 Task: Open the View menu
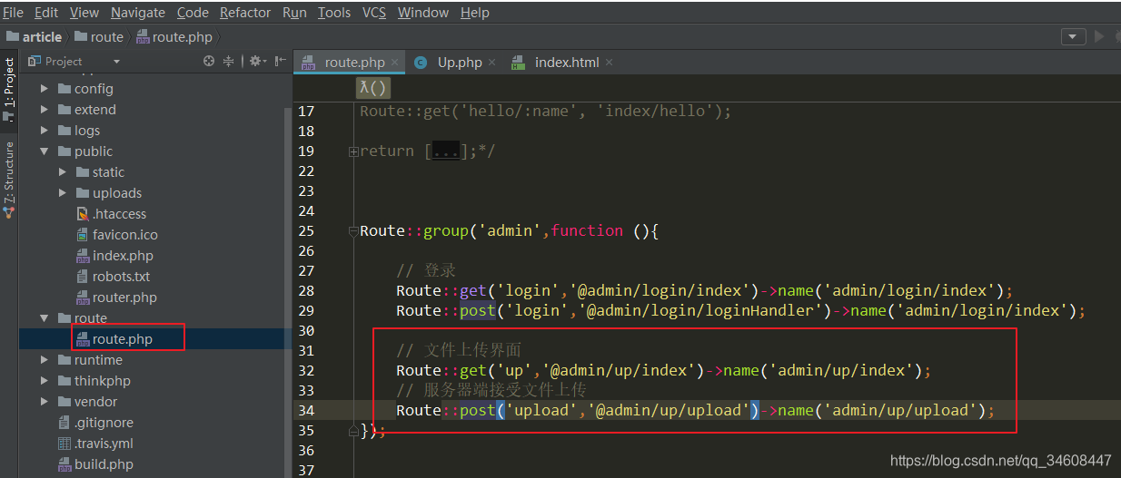[84, 13]
